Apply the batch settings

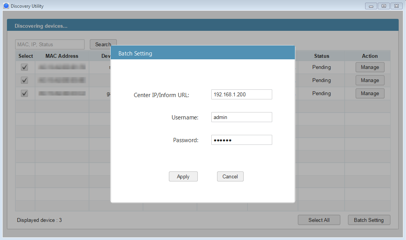click(x=183, y=176)
